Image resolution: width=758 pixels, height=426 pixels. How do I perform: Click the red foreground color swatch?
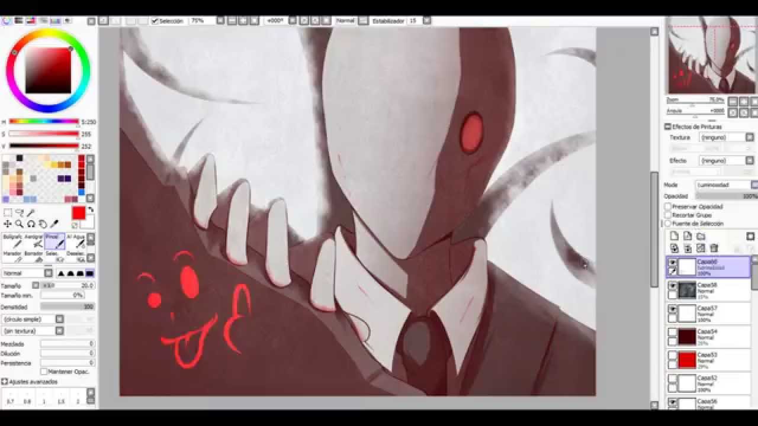click(x=79, y=213)
